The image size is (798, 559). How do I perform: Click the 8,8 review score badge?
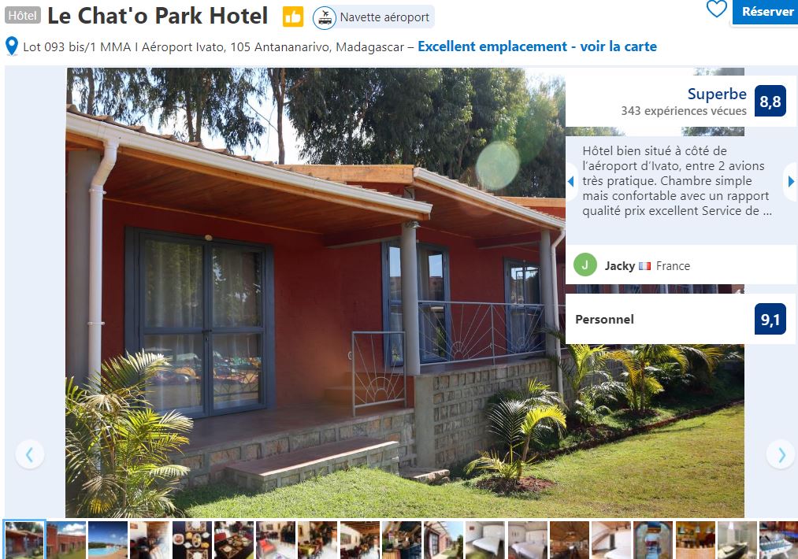pyautogui.click(x=770, y=102)
